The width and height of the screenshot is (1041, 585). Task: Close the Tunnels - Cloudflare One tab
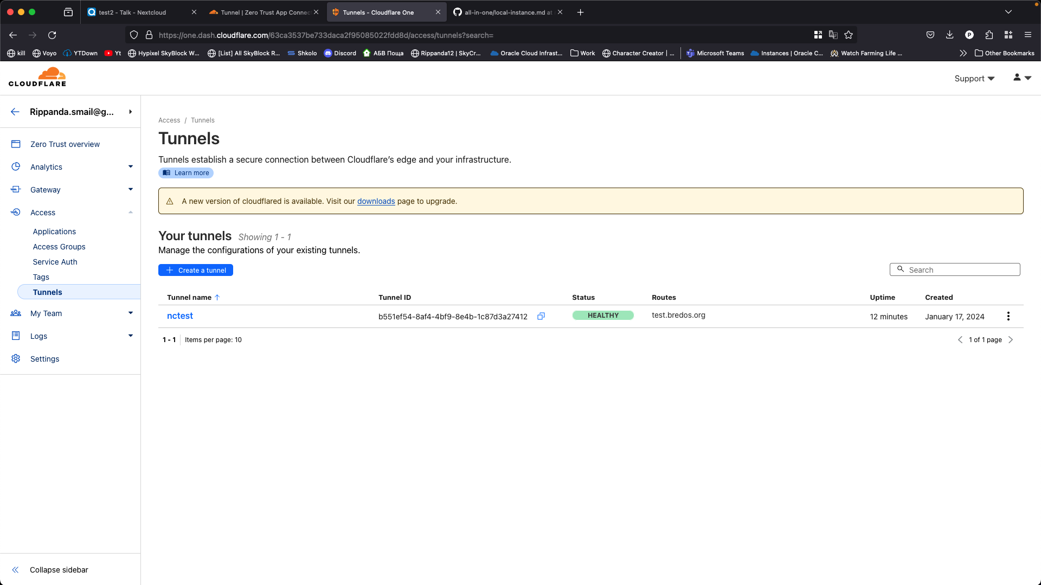[x=438, y=12]
